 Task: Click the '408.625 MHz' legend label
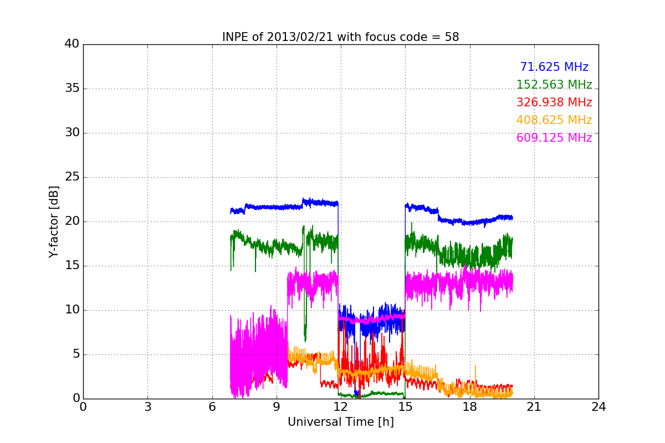click(554, 120)
